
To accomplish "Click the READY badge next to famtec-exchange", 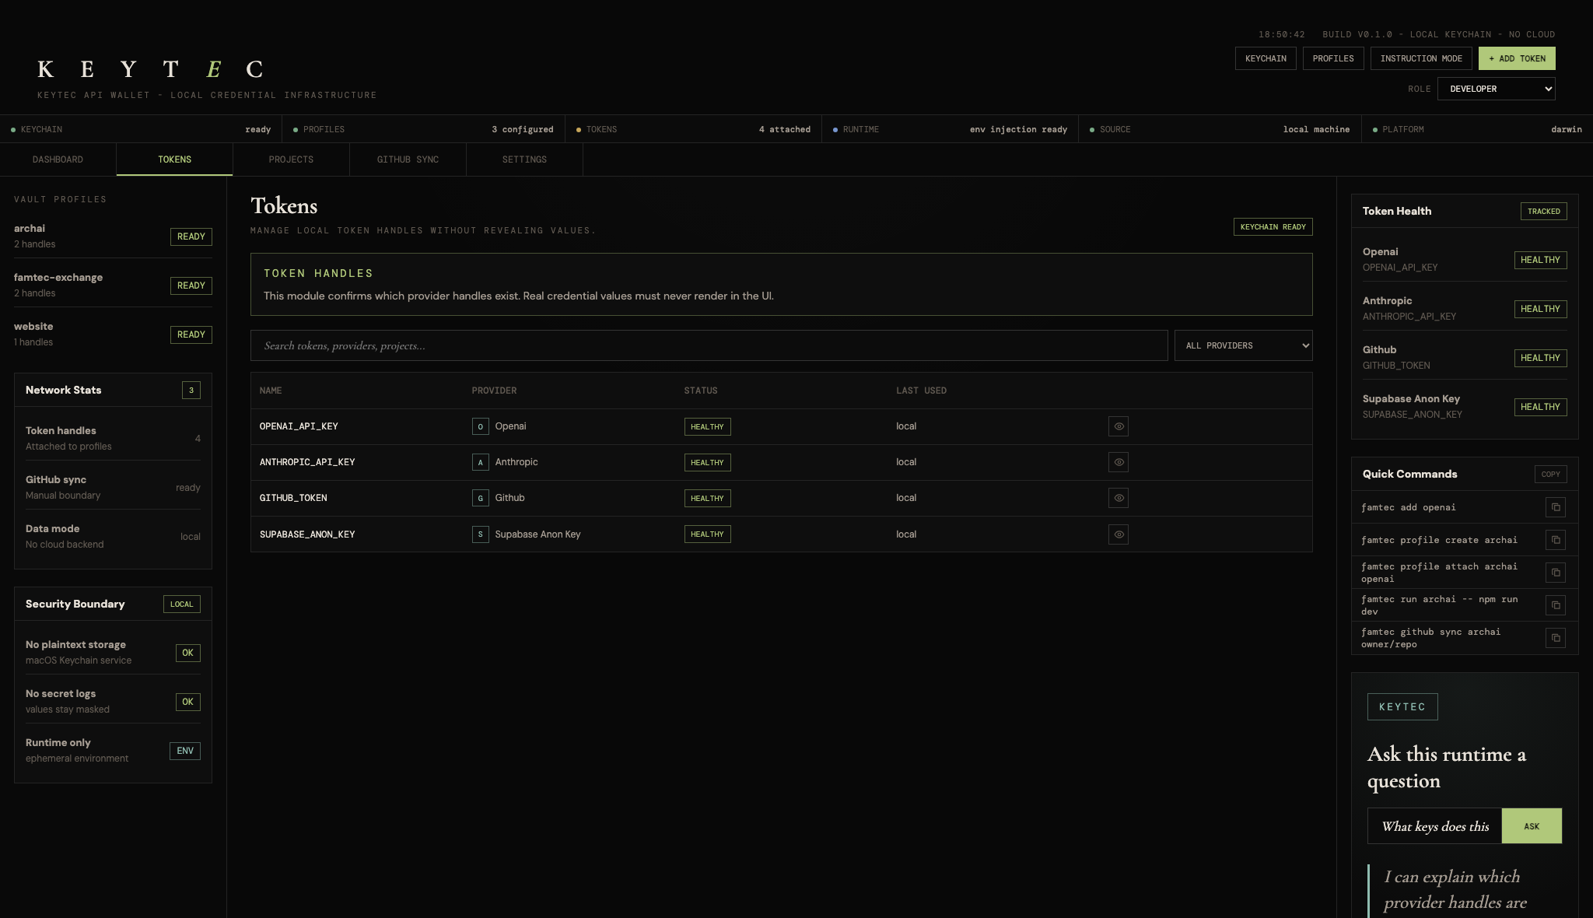I will [x=191, y=286].
